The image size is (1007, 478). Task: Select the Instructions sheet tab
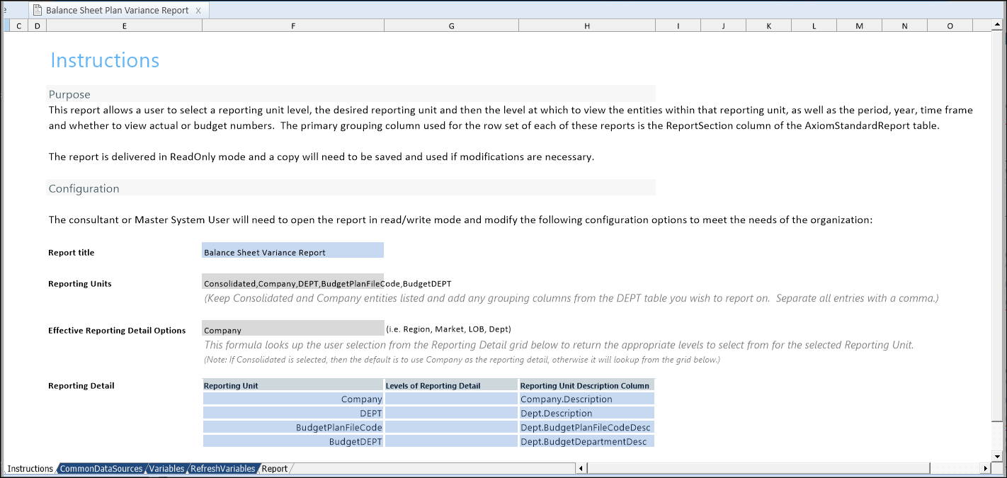pyautogui.click(x=30, y=469)
